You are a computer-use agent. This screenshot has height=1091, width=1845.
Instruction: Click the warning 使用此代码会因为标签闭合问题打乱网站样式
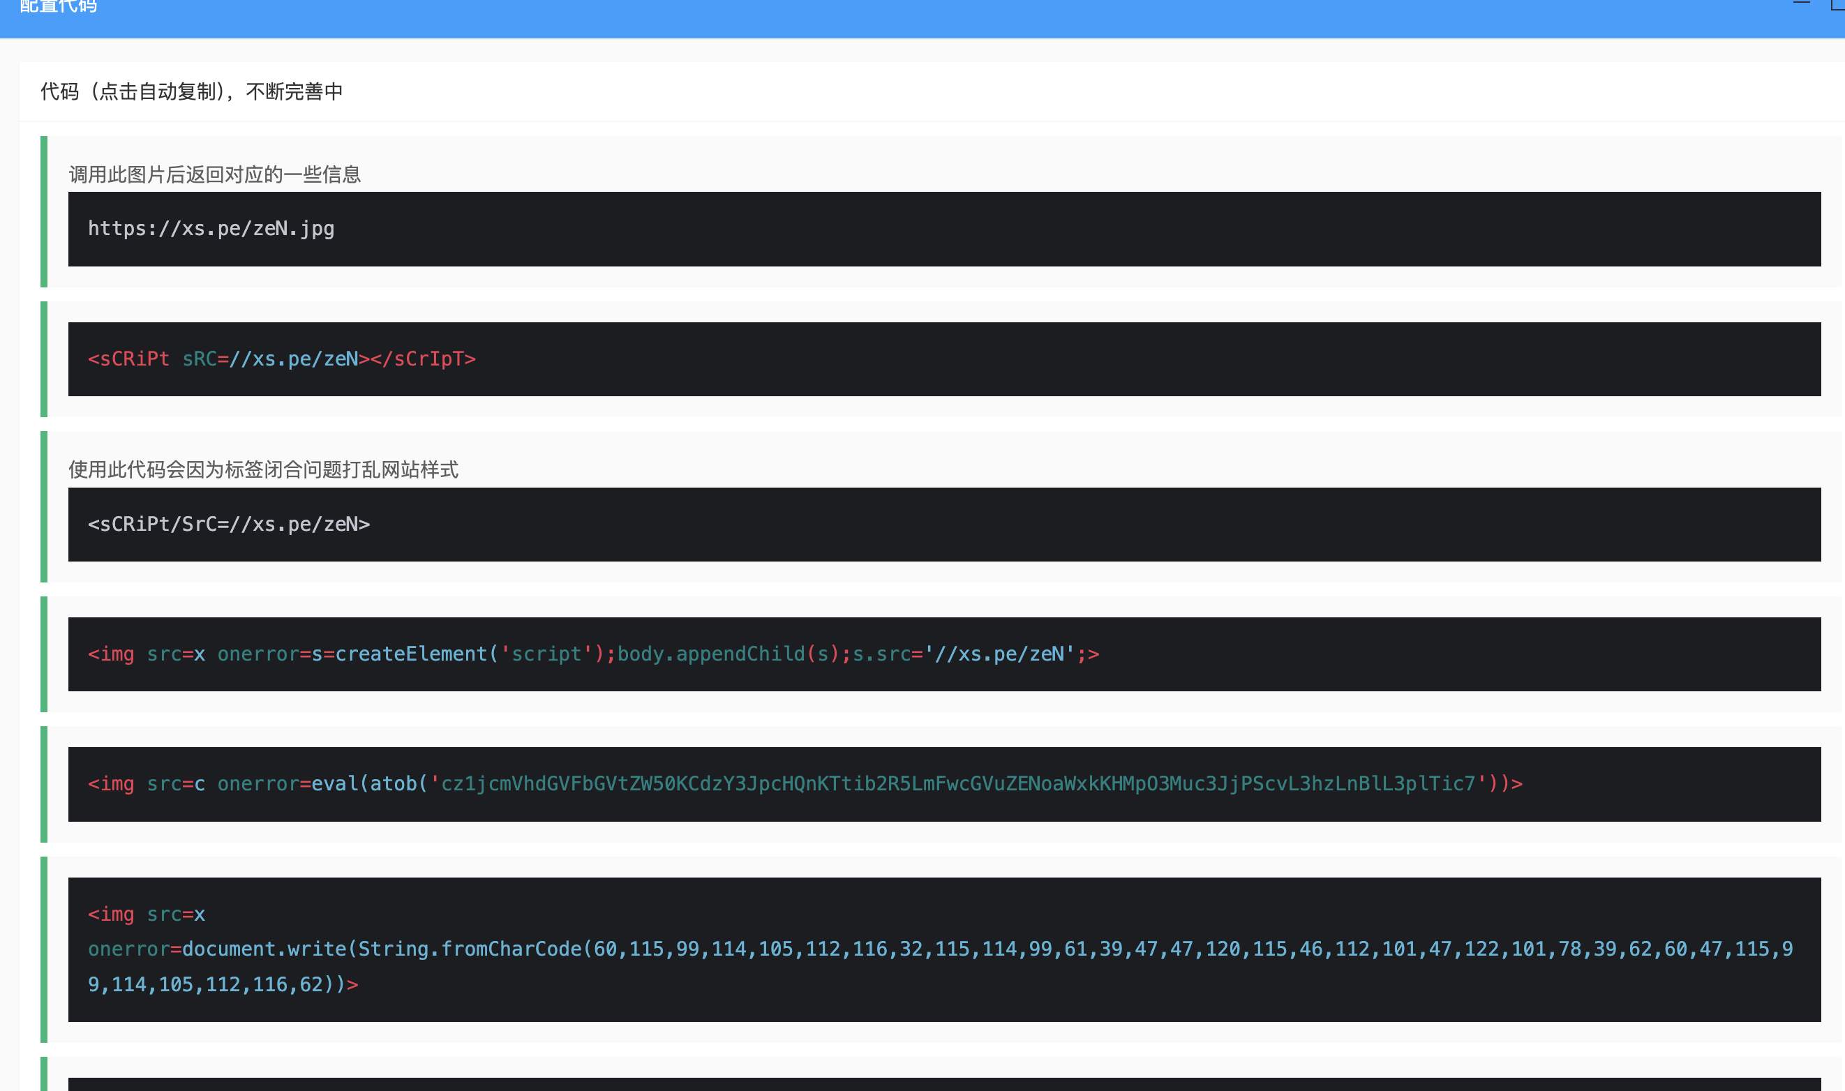point(263,469)
